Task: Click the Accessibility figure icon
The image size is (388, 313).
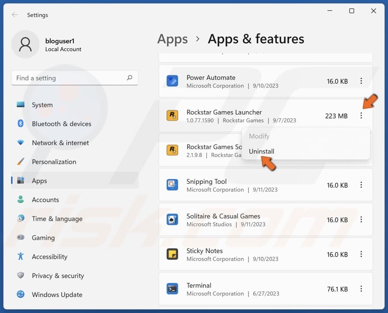Action: click(x=21, y=256)
